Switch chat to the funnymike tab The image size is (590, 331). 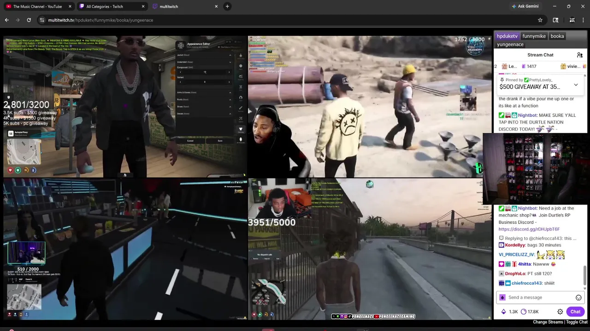pos(534,36)
